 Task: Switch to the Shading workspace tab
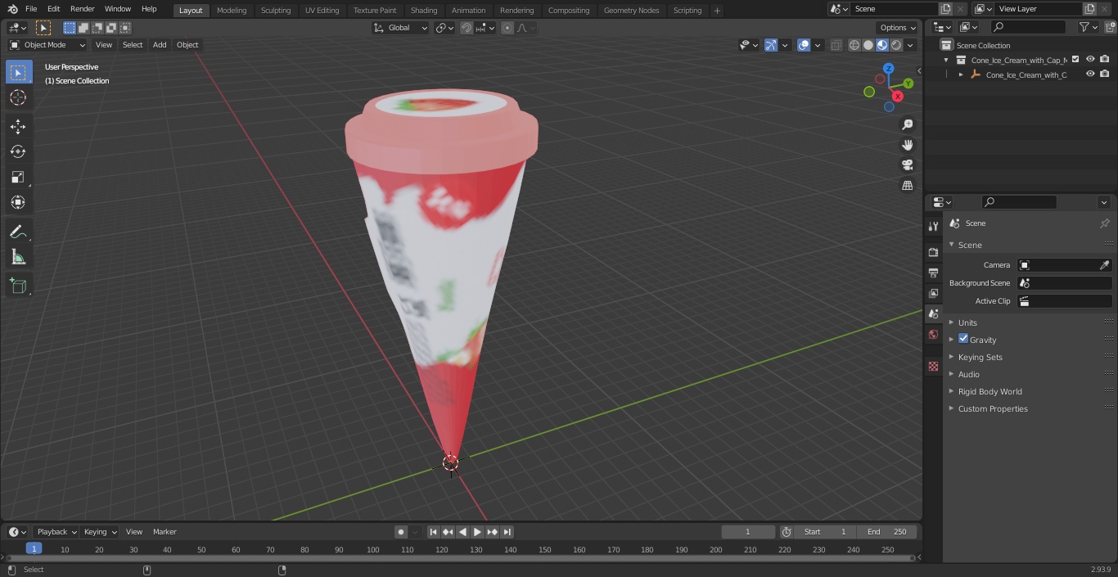(424, 10)
